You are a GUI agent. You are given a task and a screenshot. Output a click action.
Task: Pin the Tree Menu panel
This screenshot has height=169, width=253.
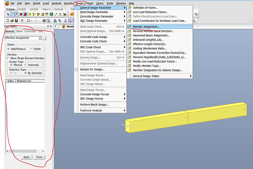tap(48, 26)
